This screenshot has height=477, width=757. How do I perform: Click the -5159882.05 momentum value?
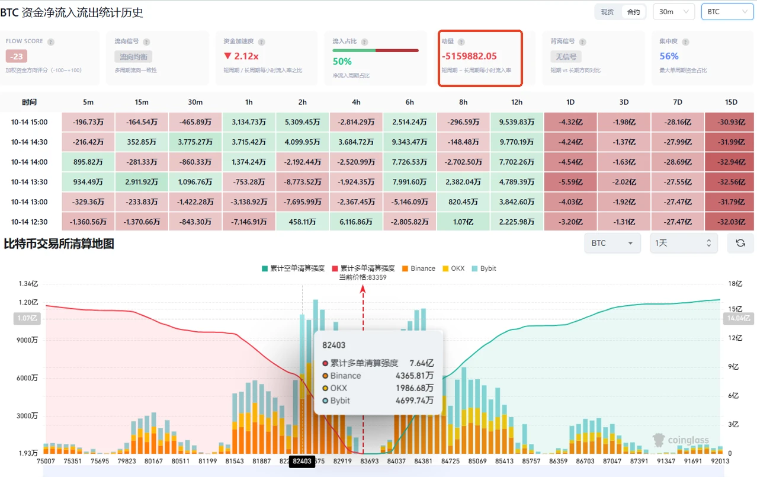[469, 56]
